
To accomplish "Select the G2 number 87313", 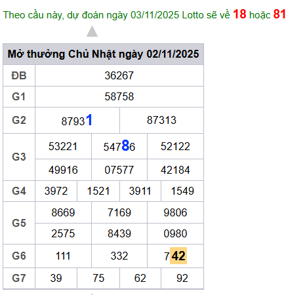I will pyautogui.click(x=161, y=120).
